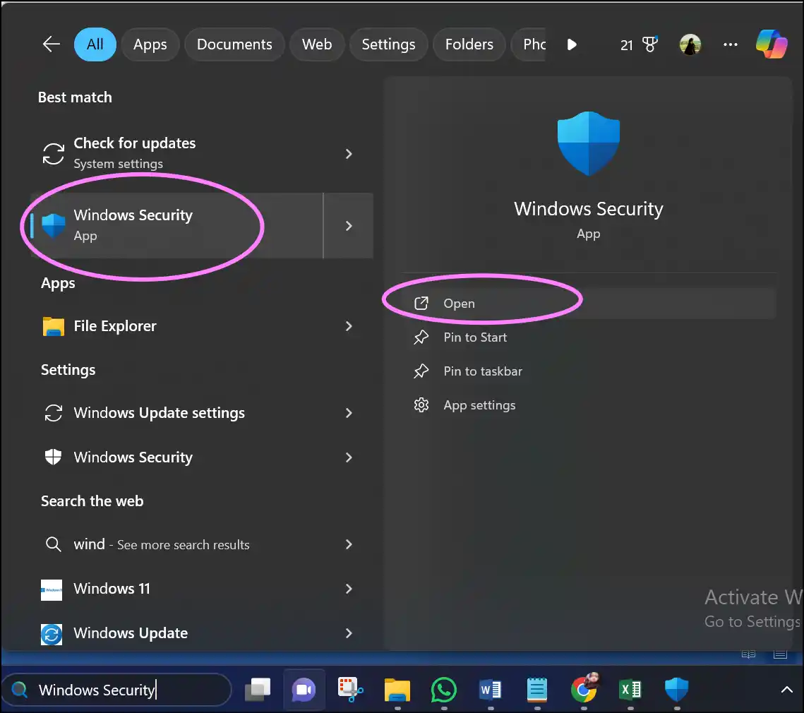This screenshot has height=713, width=804.
Task: Open App settings for Windows Security
Action: pyautogui.click(x=589, y=405)
